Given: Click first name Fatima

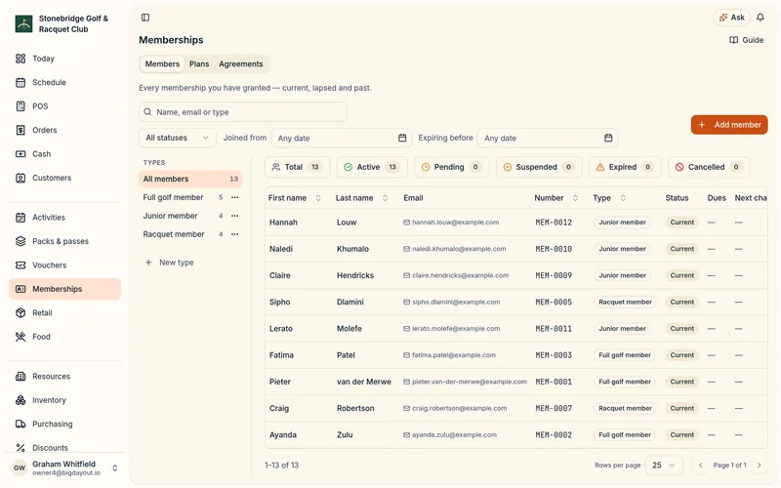Looking at the screenshot, I should pos(281,355).
